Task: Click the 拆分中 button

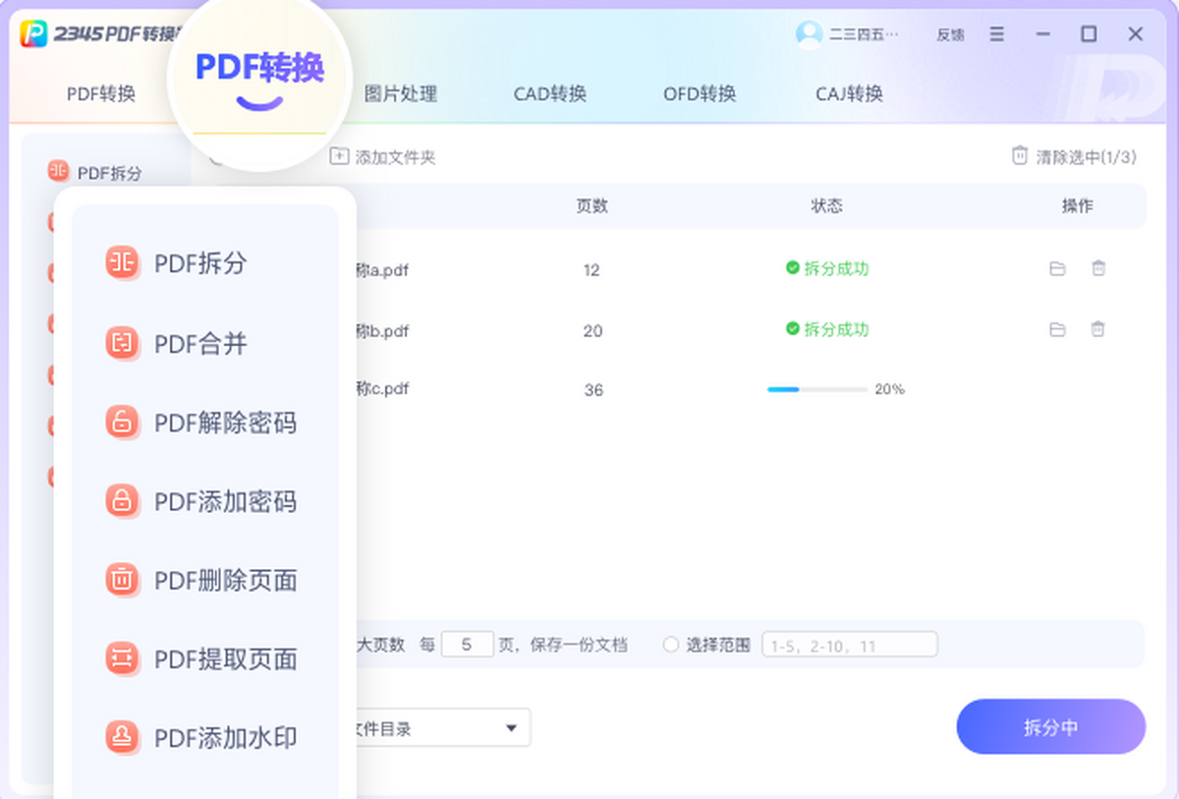Action: (1051, 727)
